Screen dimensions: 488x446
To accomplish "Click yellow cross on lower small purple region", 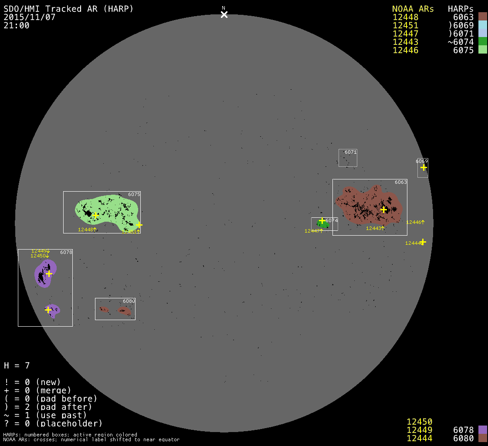I will click(48, 310).
